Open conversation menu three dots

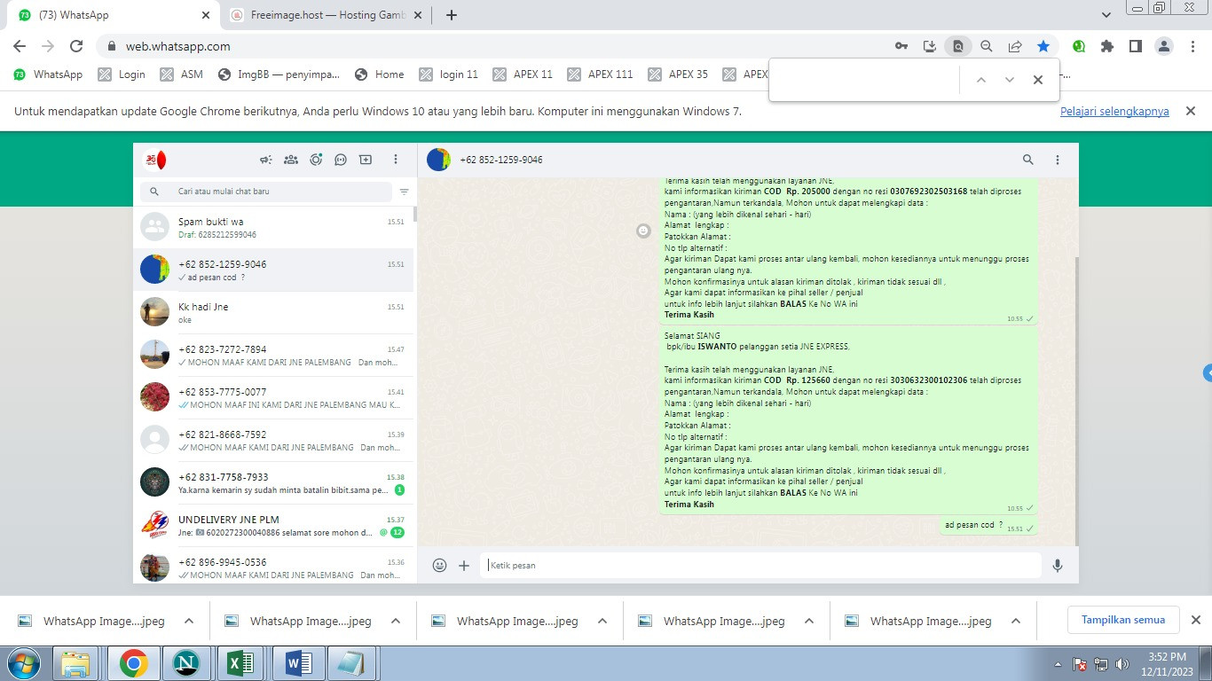[x=1058, y=160]
